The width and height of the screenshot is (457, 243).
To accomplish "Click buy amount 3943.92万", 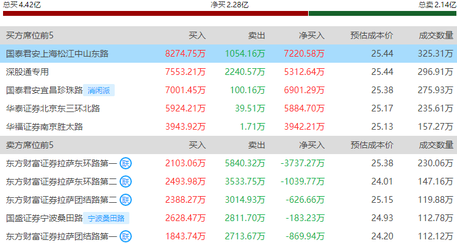I will point(185,127).
